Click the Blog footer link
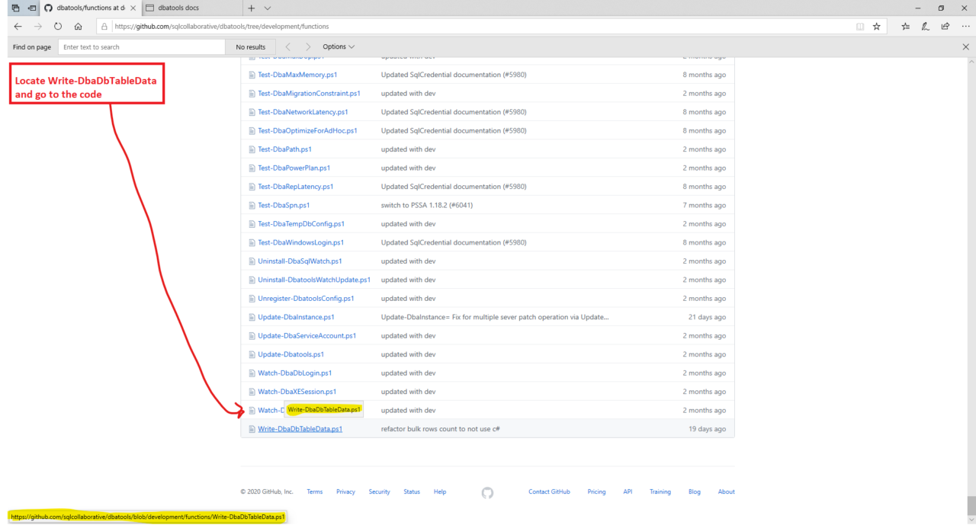976x525 pixels. point(695,492)
